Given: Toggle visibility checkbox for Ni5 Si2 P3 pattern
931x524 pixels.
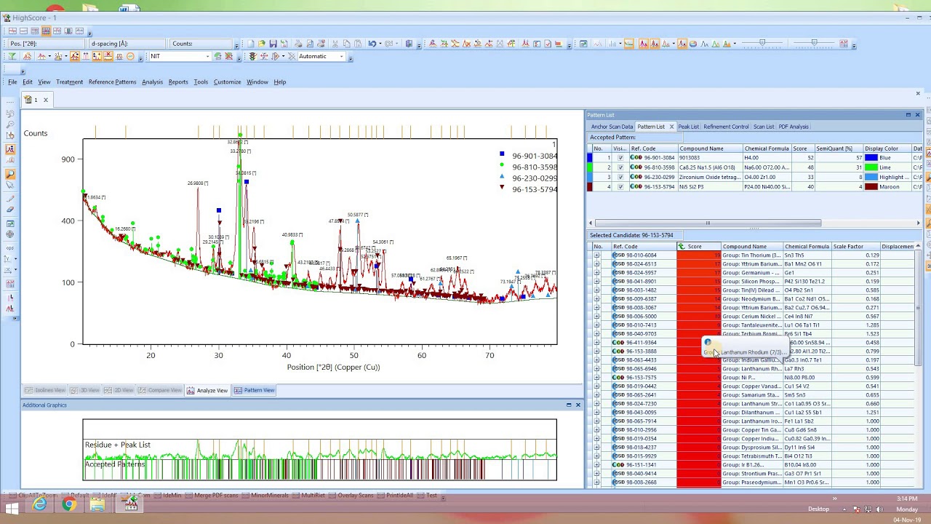Looking at the screenshot, I should (620, 187).
